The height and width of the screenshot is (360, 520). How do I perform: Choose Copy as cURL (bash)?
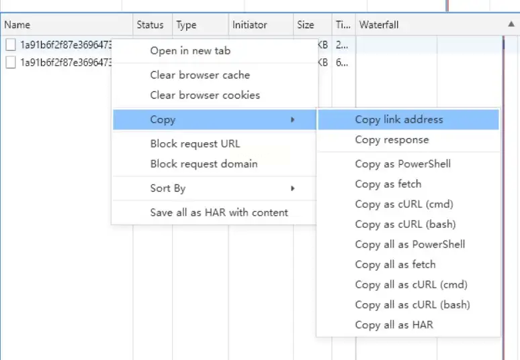404,224
